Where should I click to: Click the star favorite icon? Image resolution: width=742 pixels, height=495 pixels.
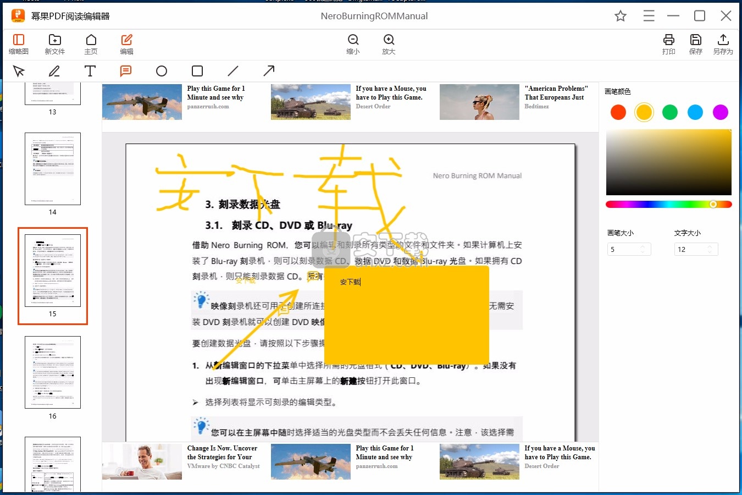621,16
